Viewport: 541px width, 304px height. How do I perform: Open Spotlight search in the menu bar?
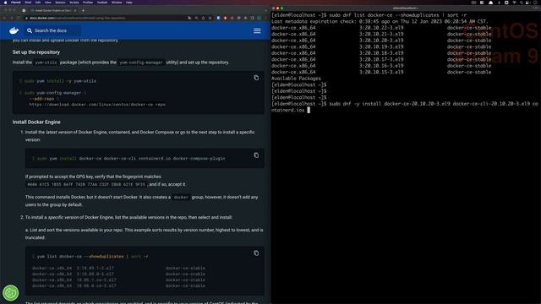522,3
